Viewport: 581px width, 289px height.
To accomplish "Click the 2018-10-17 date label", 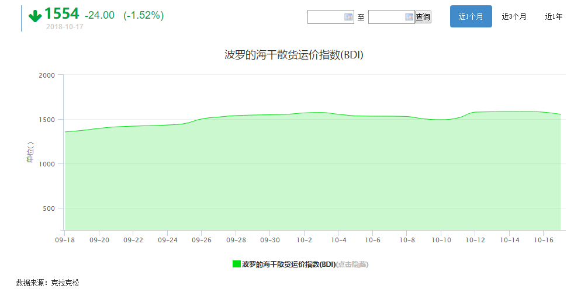I will (x=64, y=27).
